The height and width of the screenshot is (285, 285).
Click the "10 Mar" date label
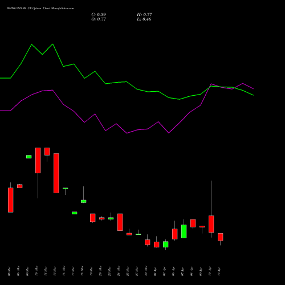click(36, 271)
